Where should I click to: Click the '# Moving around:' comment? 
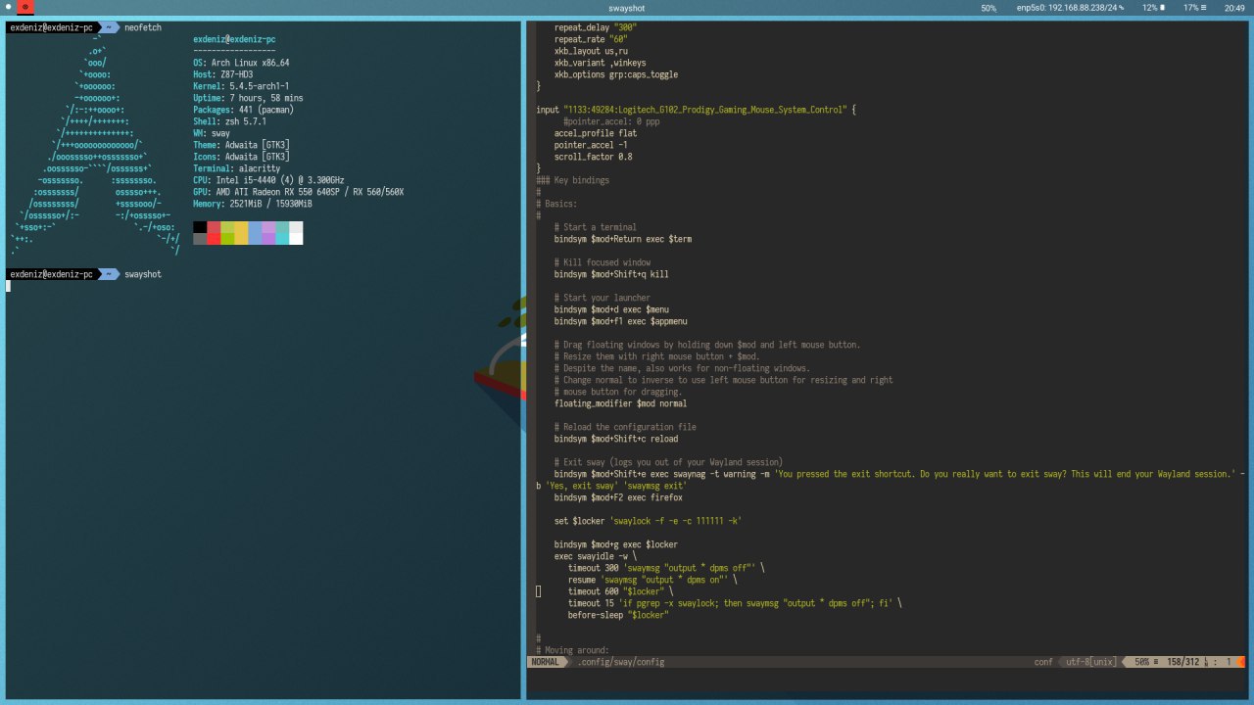572,650
